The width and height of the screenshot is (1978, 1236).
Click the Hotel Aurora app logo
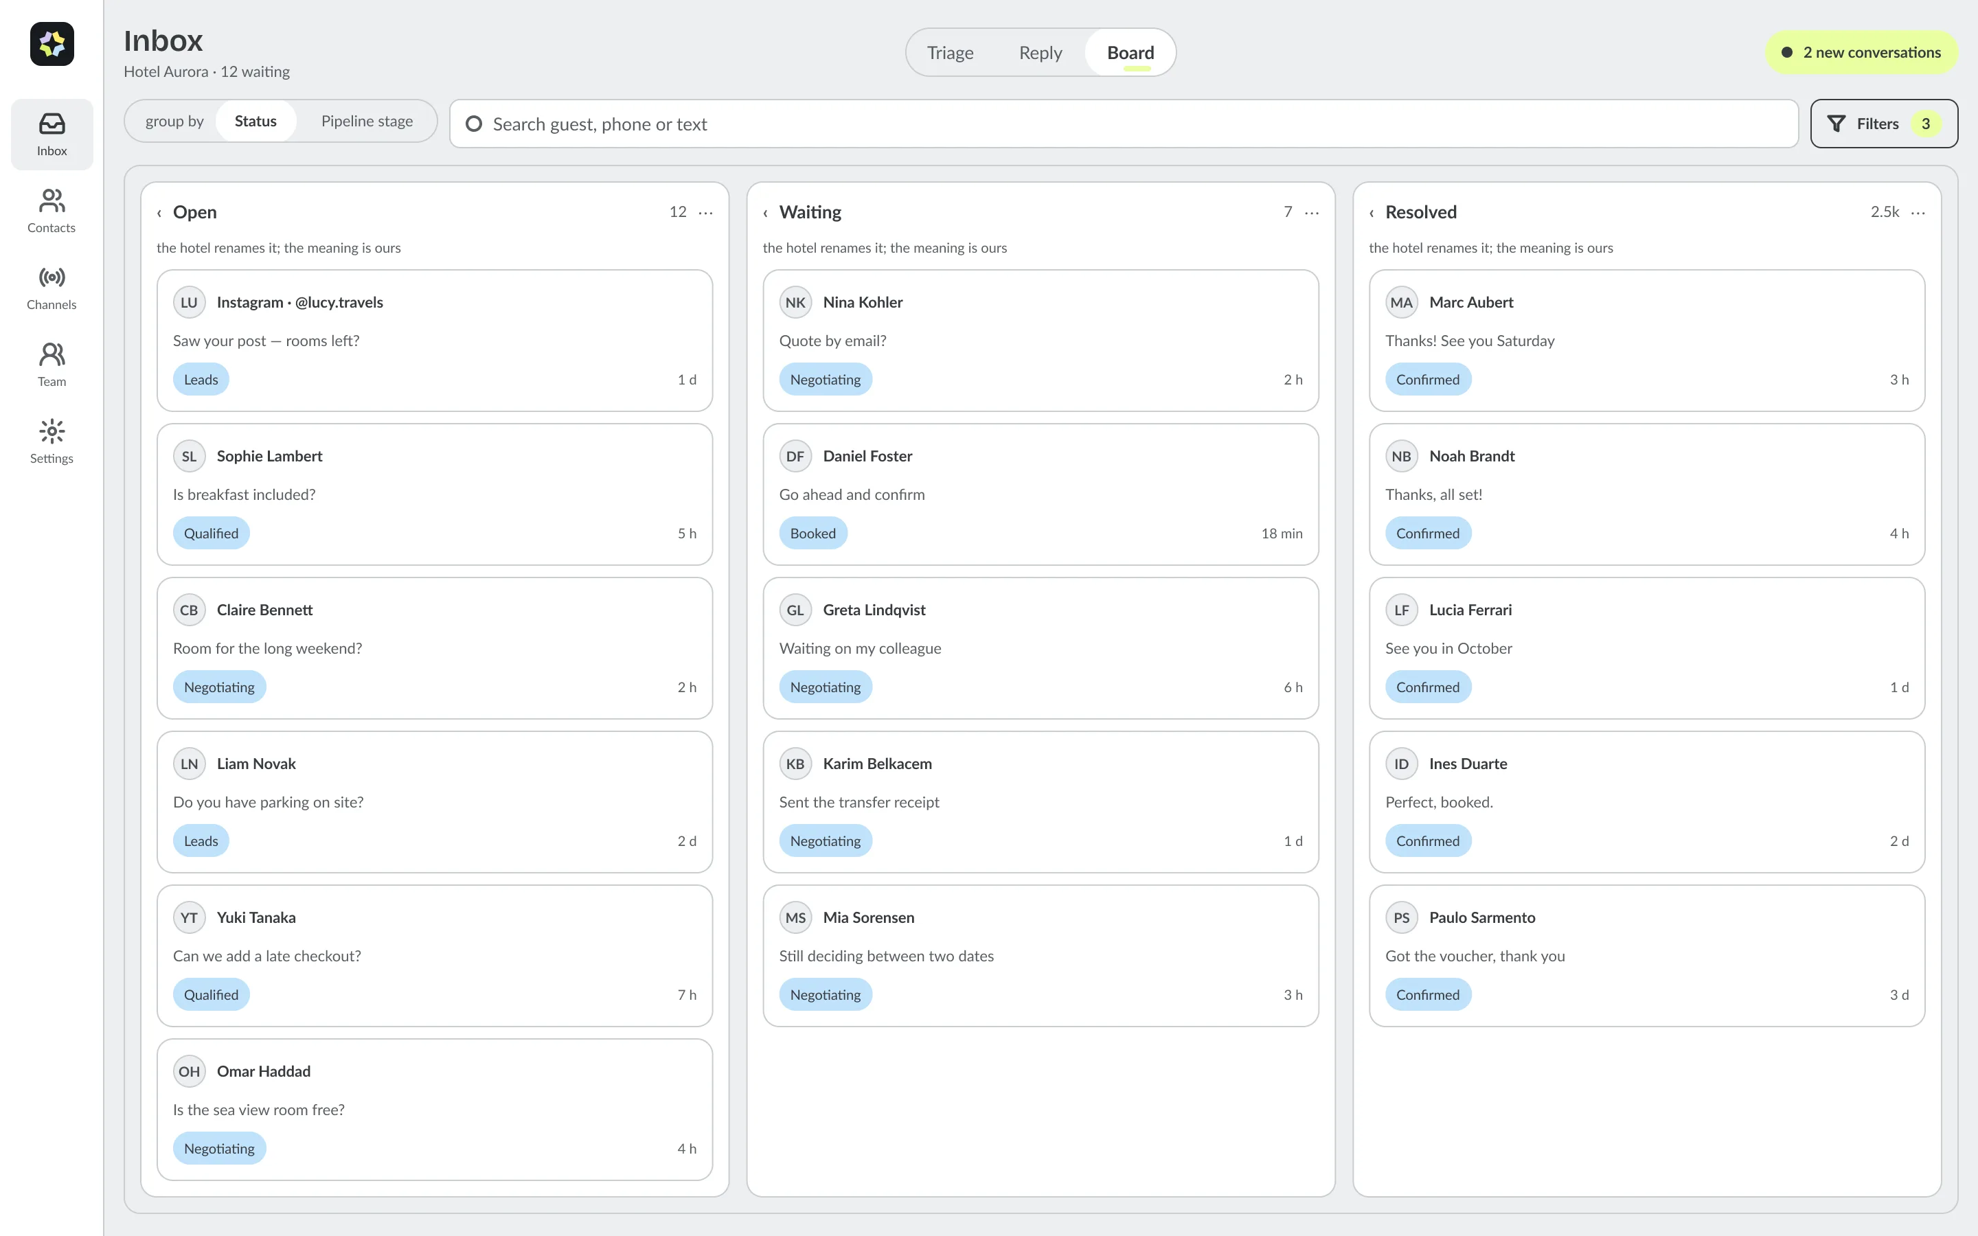(52, 44)
